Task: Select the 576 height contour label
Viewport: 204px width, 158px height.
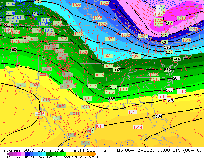Action: coord(171,100)
